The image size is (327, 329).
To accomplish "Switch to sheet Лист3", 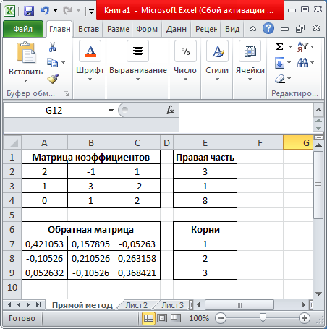I will (x=173, y=305).
